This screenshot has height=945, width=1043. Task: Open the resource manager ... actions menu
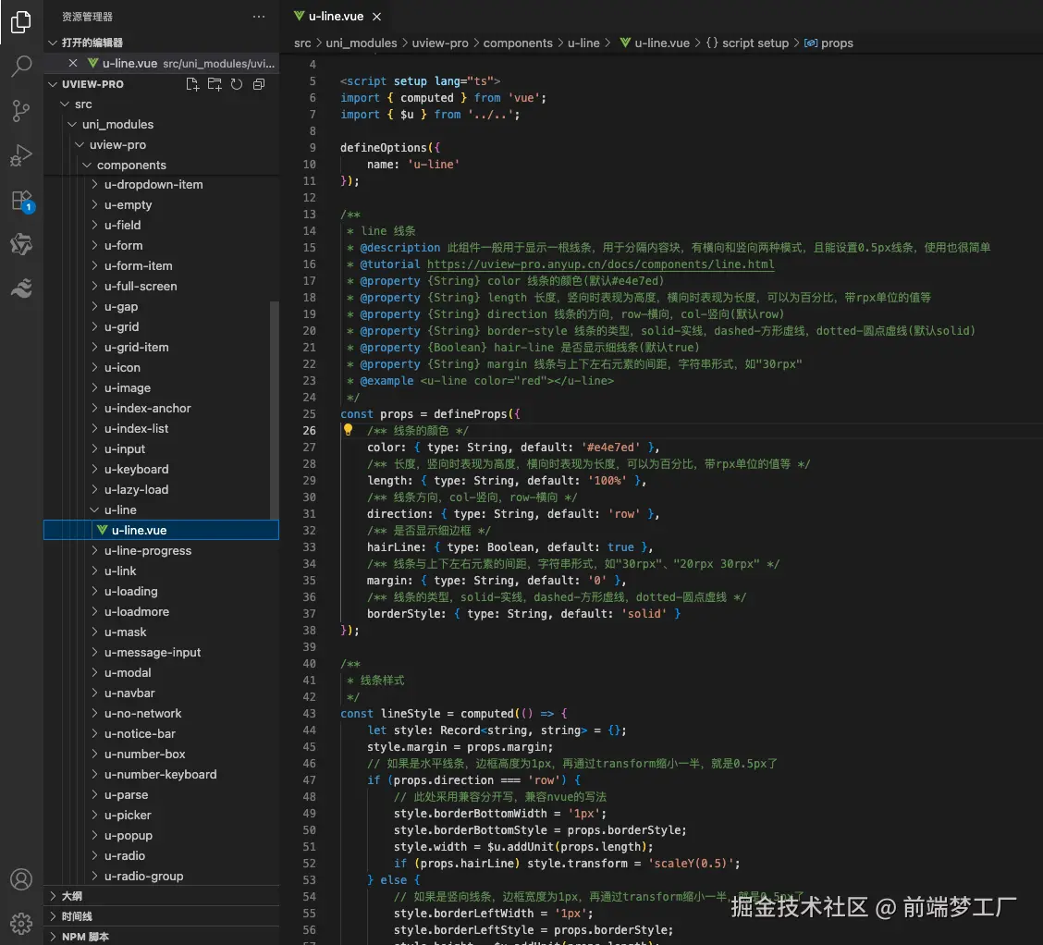point(258,16)
